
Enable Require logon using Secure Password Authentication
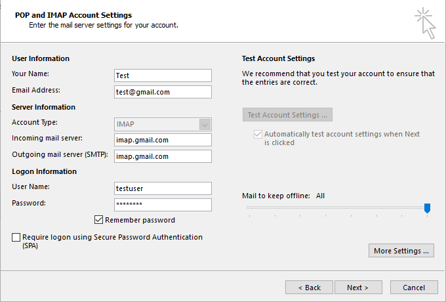16,238
